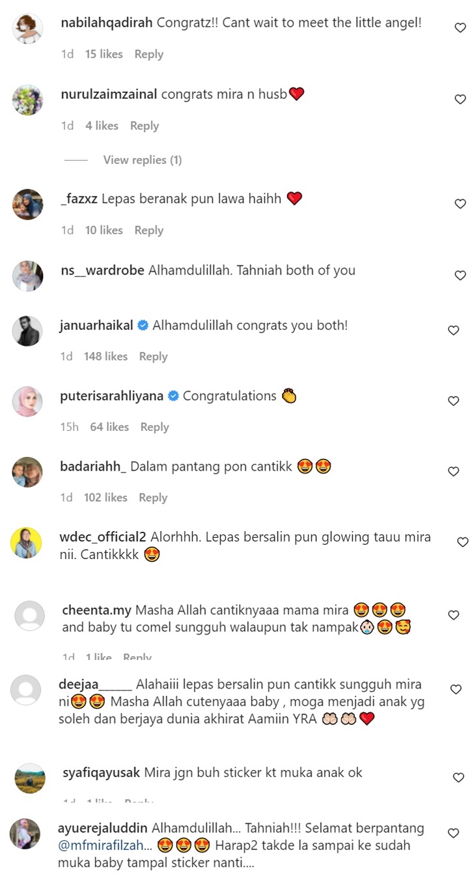The image size is (472, 878).
Task: Like deejaa______'s comment with the heart
Action: [x=456, y=689]
